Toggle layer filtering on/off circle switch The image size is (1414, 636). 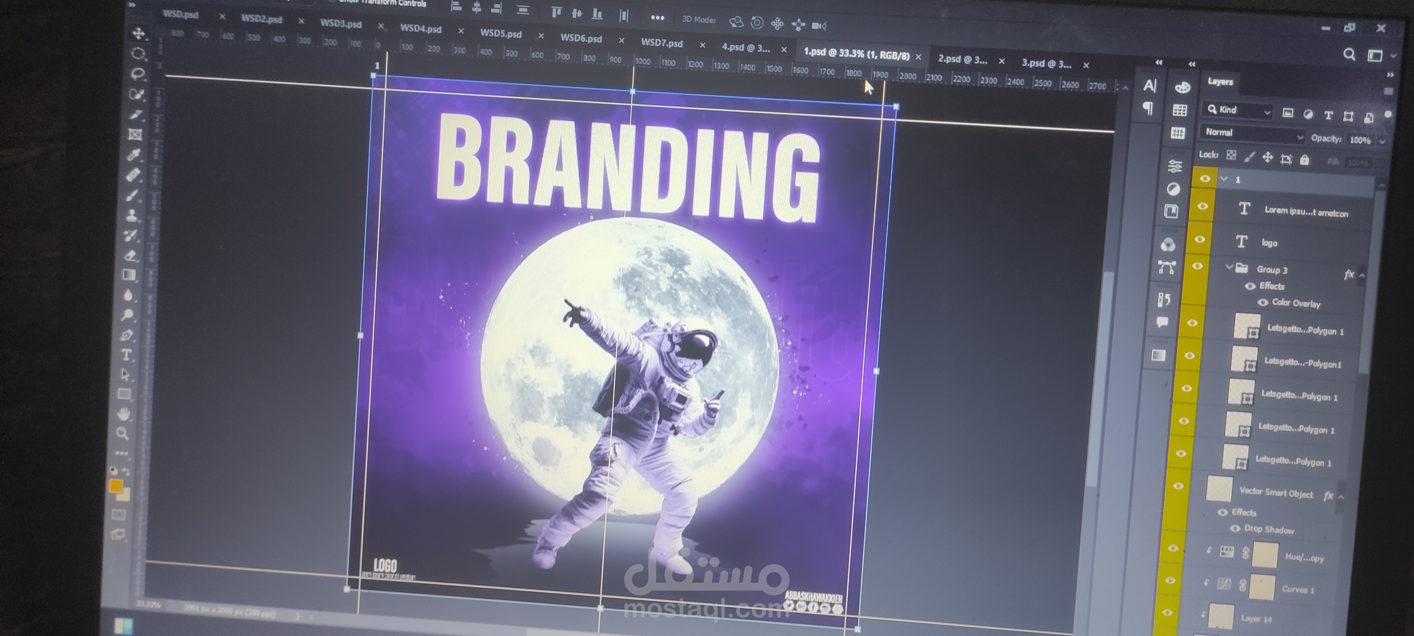click(x=1388, y=115)
